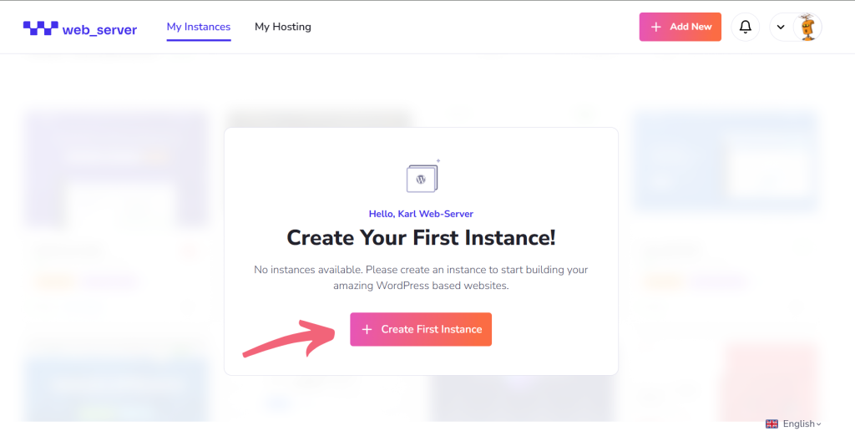Switch to the My Instances tab

199,27
